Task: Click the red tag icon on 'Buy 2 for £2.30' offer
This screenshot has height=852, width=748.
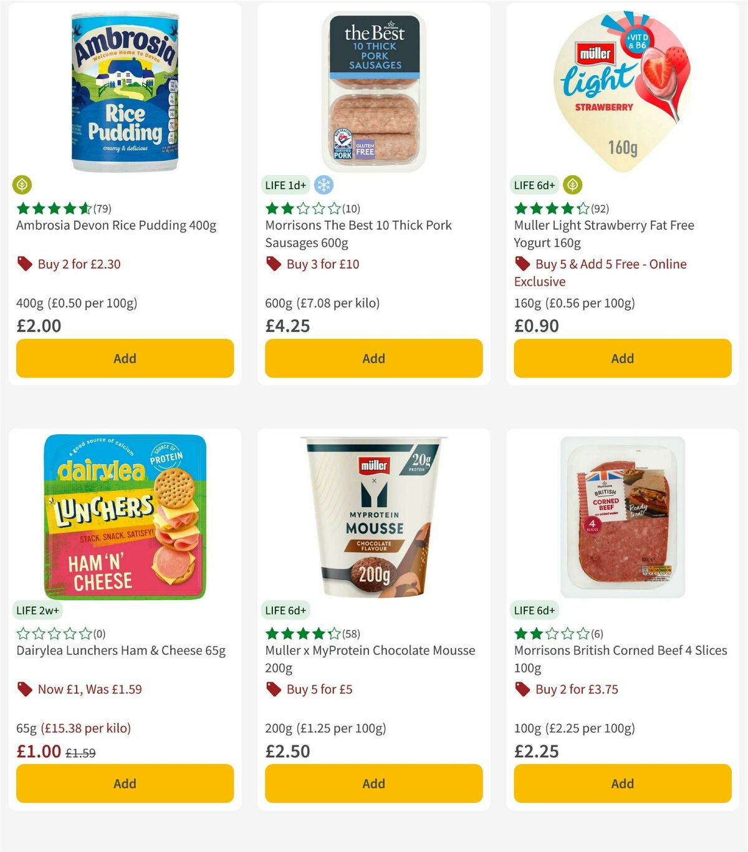Action: coord(24,264)
